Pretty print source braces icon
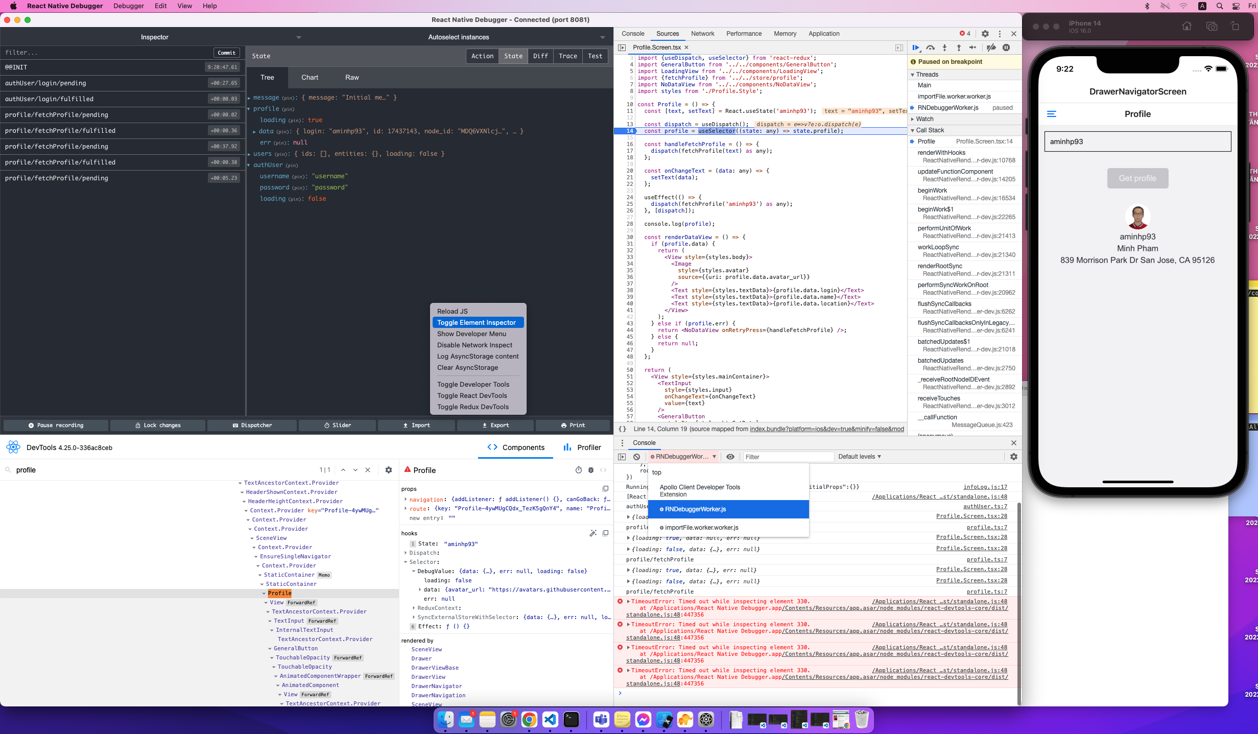The image size is (1258, 734). pos(622,429)
